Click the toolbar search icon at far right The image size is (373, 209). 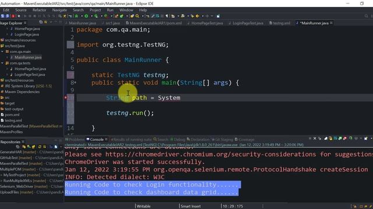pyautogui.click(x=367, y=16)
